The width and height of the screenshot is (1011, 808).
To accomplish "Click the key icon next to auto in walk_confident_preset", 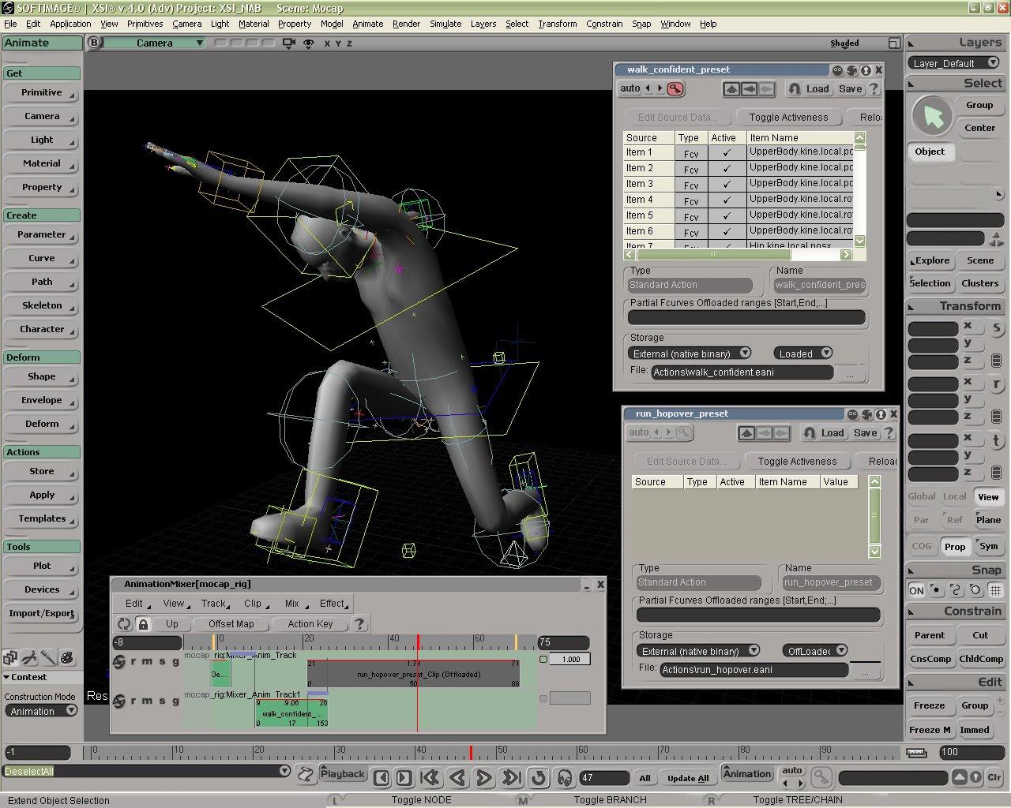I will point(675,89).
